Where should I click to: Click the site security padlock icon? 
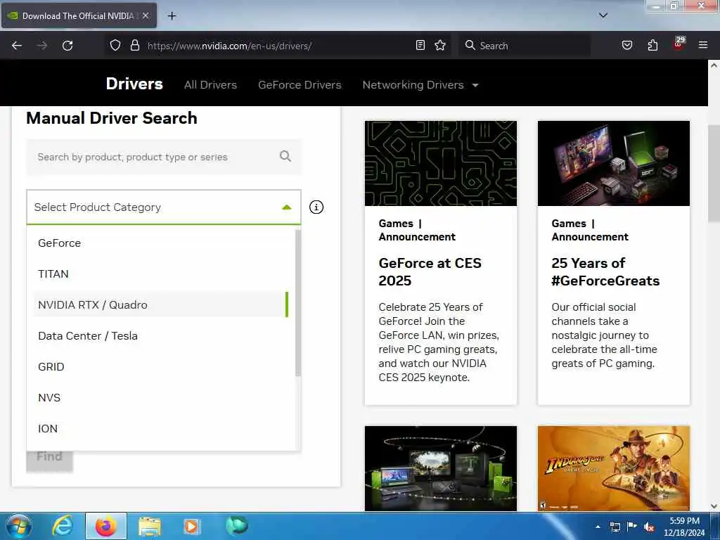coord(134,45)
